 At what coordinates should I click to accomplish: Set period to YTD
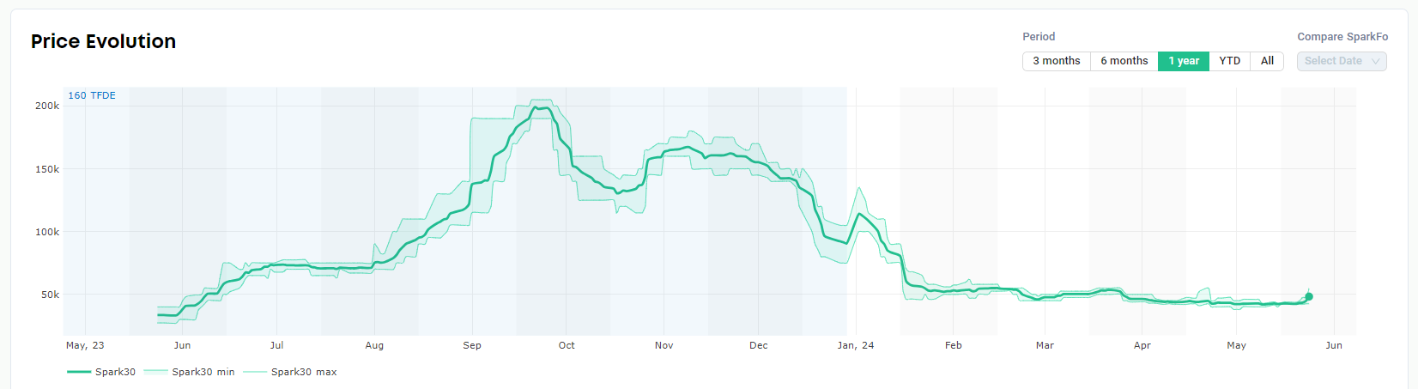1229,61
